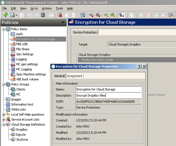
Task: Collapse the Policies panel with double chevron
Action: (63, 22)
